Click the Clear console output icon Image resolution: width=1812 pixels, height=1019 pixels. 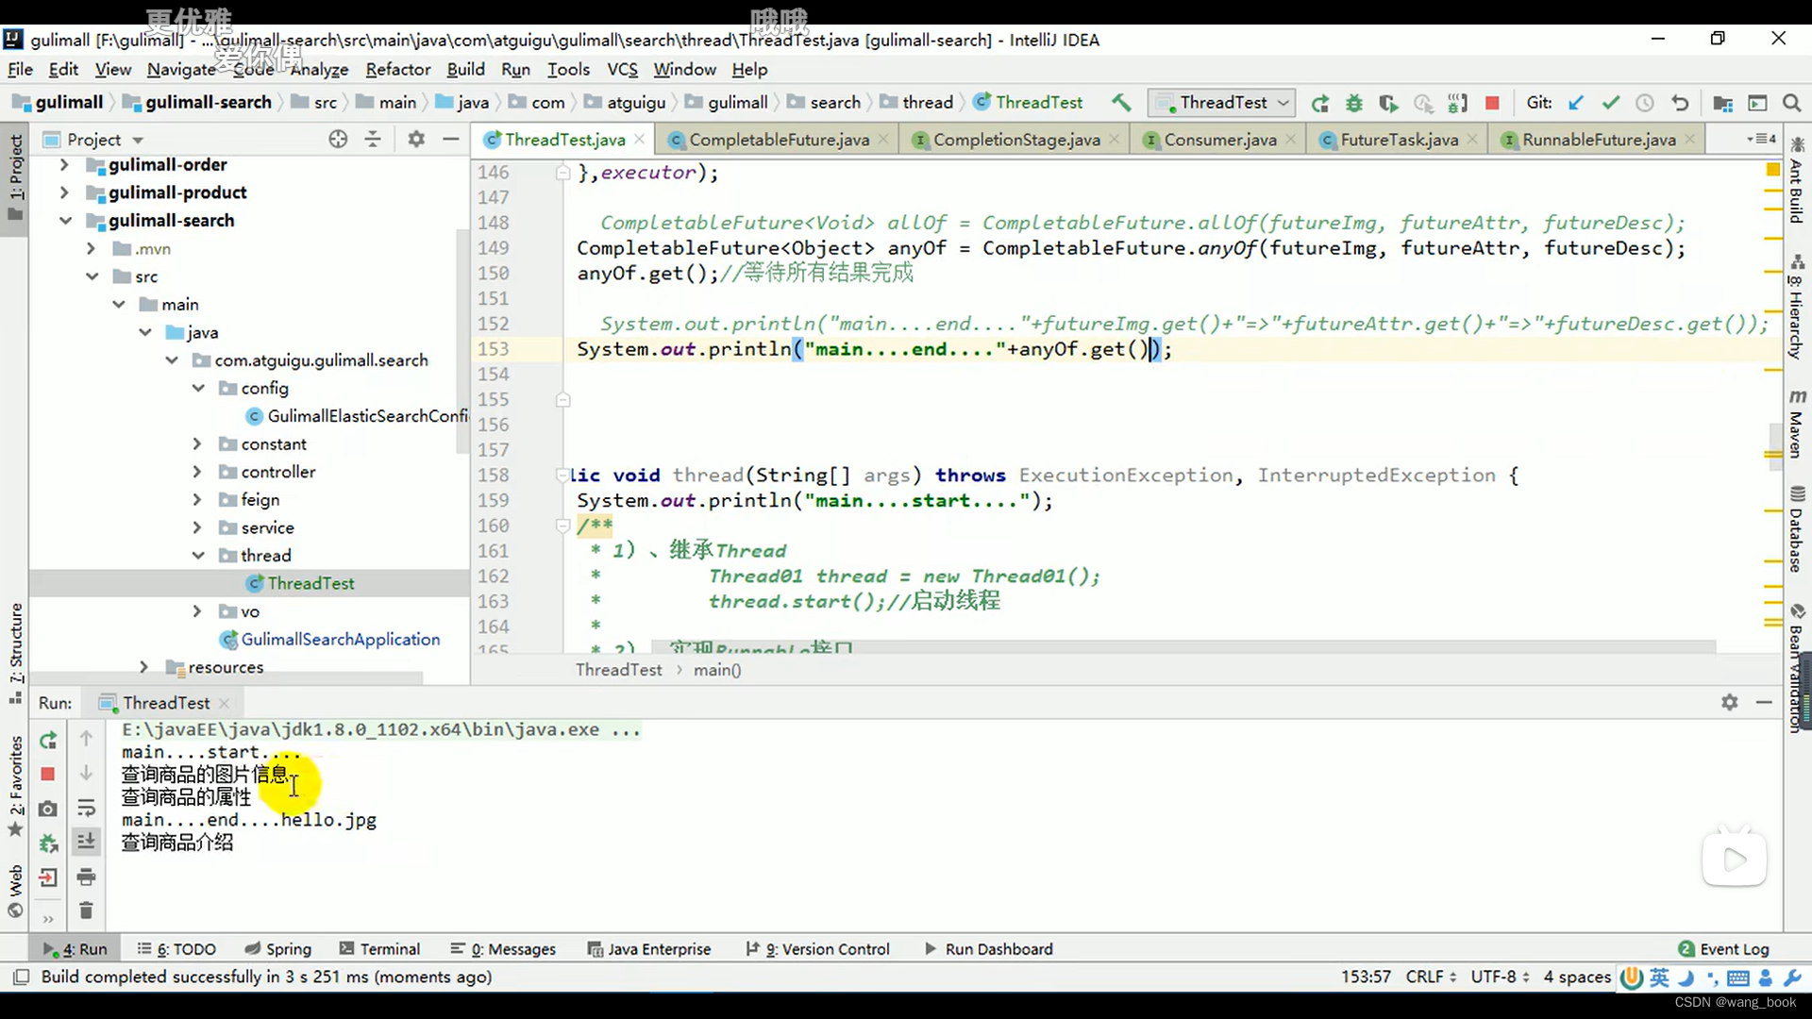point(85,912)
